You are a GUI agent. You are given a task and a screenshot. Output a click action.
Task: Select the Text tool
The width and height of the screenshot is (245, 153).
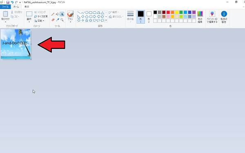pyautogui.click(x=62, y=14)
